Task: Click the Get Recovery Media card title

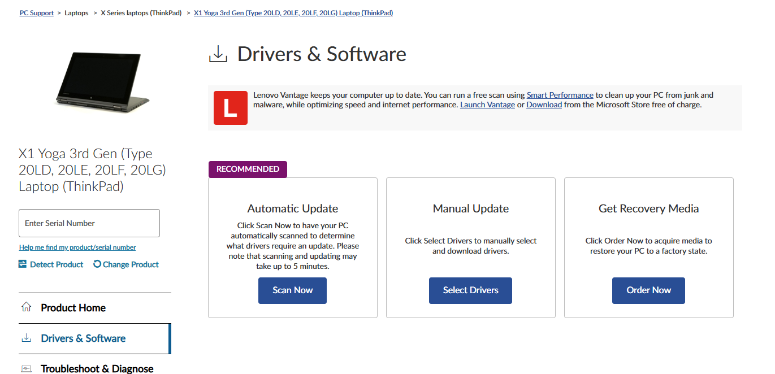Action: click(649, 208)
